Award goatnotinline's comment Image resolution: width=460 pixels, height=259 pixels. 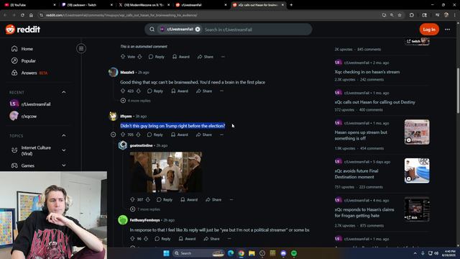click(x=189, y=200)
